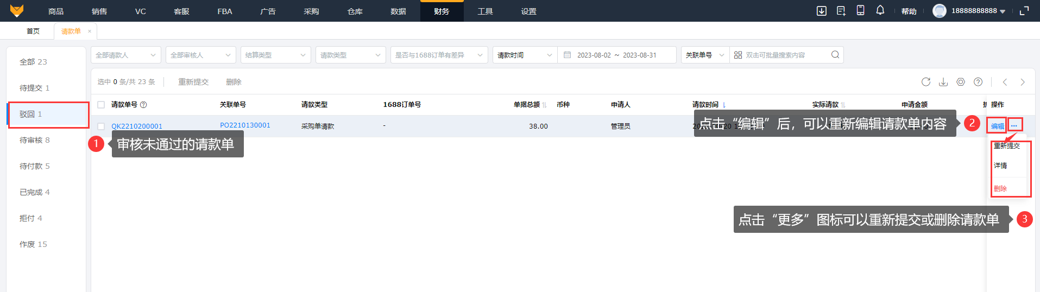The width and height of the screenshot is (1040, 292).
Task: Switch to the 首页 tab
Action: pos(33,31)
